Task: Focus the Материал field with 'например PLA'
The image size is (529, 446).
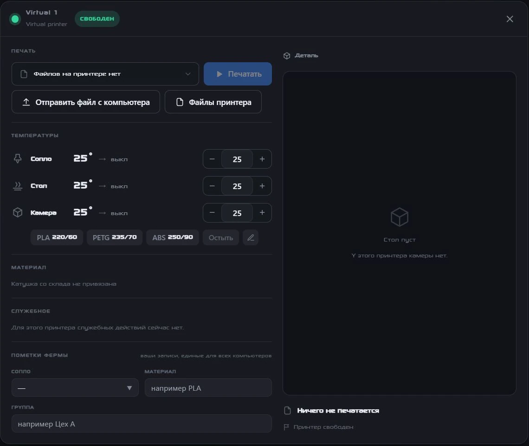Action: click(208, 387)
